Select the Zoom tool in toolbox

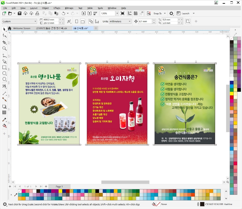point(4,48)
